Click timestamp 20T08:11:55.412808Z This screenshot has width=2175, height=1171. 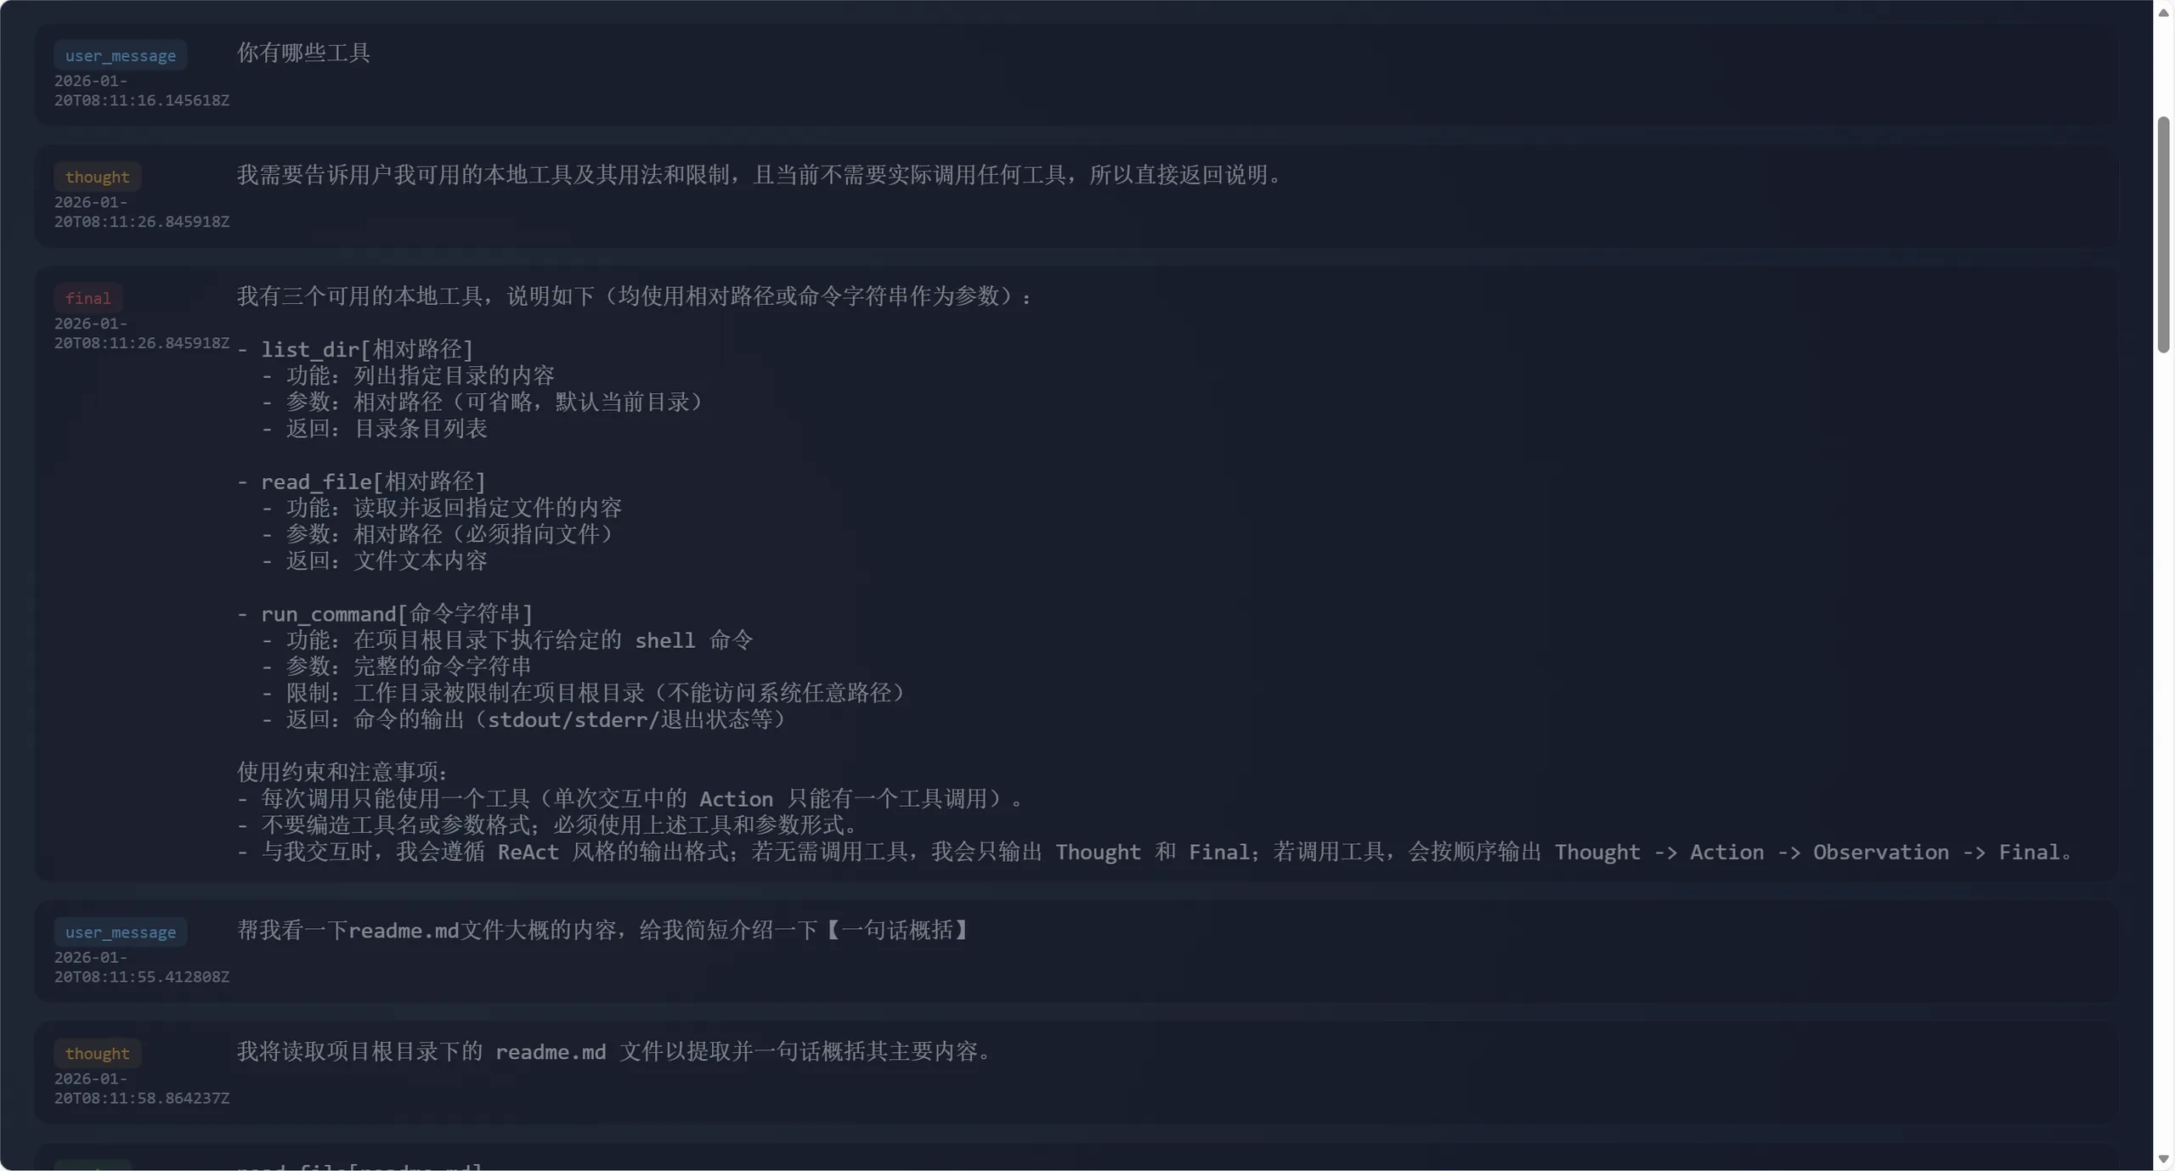[142, 977]
